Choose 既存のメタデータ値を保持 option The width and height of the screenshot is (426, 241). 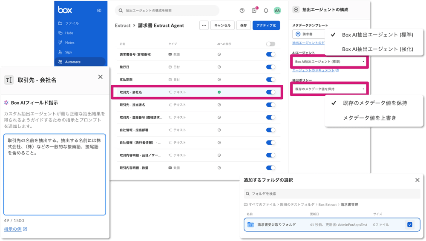pos(374,103)
